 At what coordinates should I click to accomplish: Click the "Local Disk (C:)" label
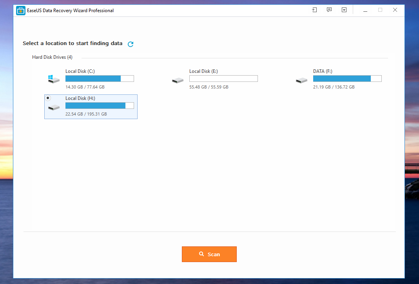point(80,71)
